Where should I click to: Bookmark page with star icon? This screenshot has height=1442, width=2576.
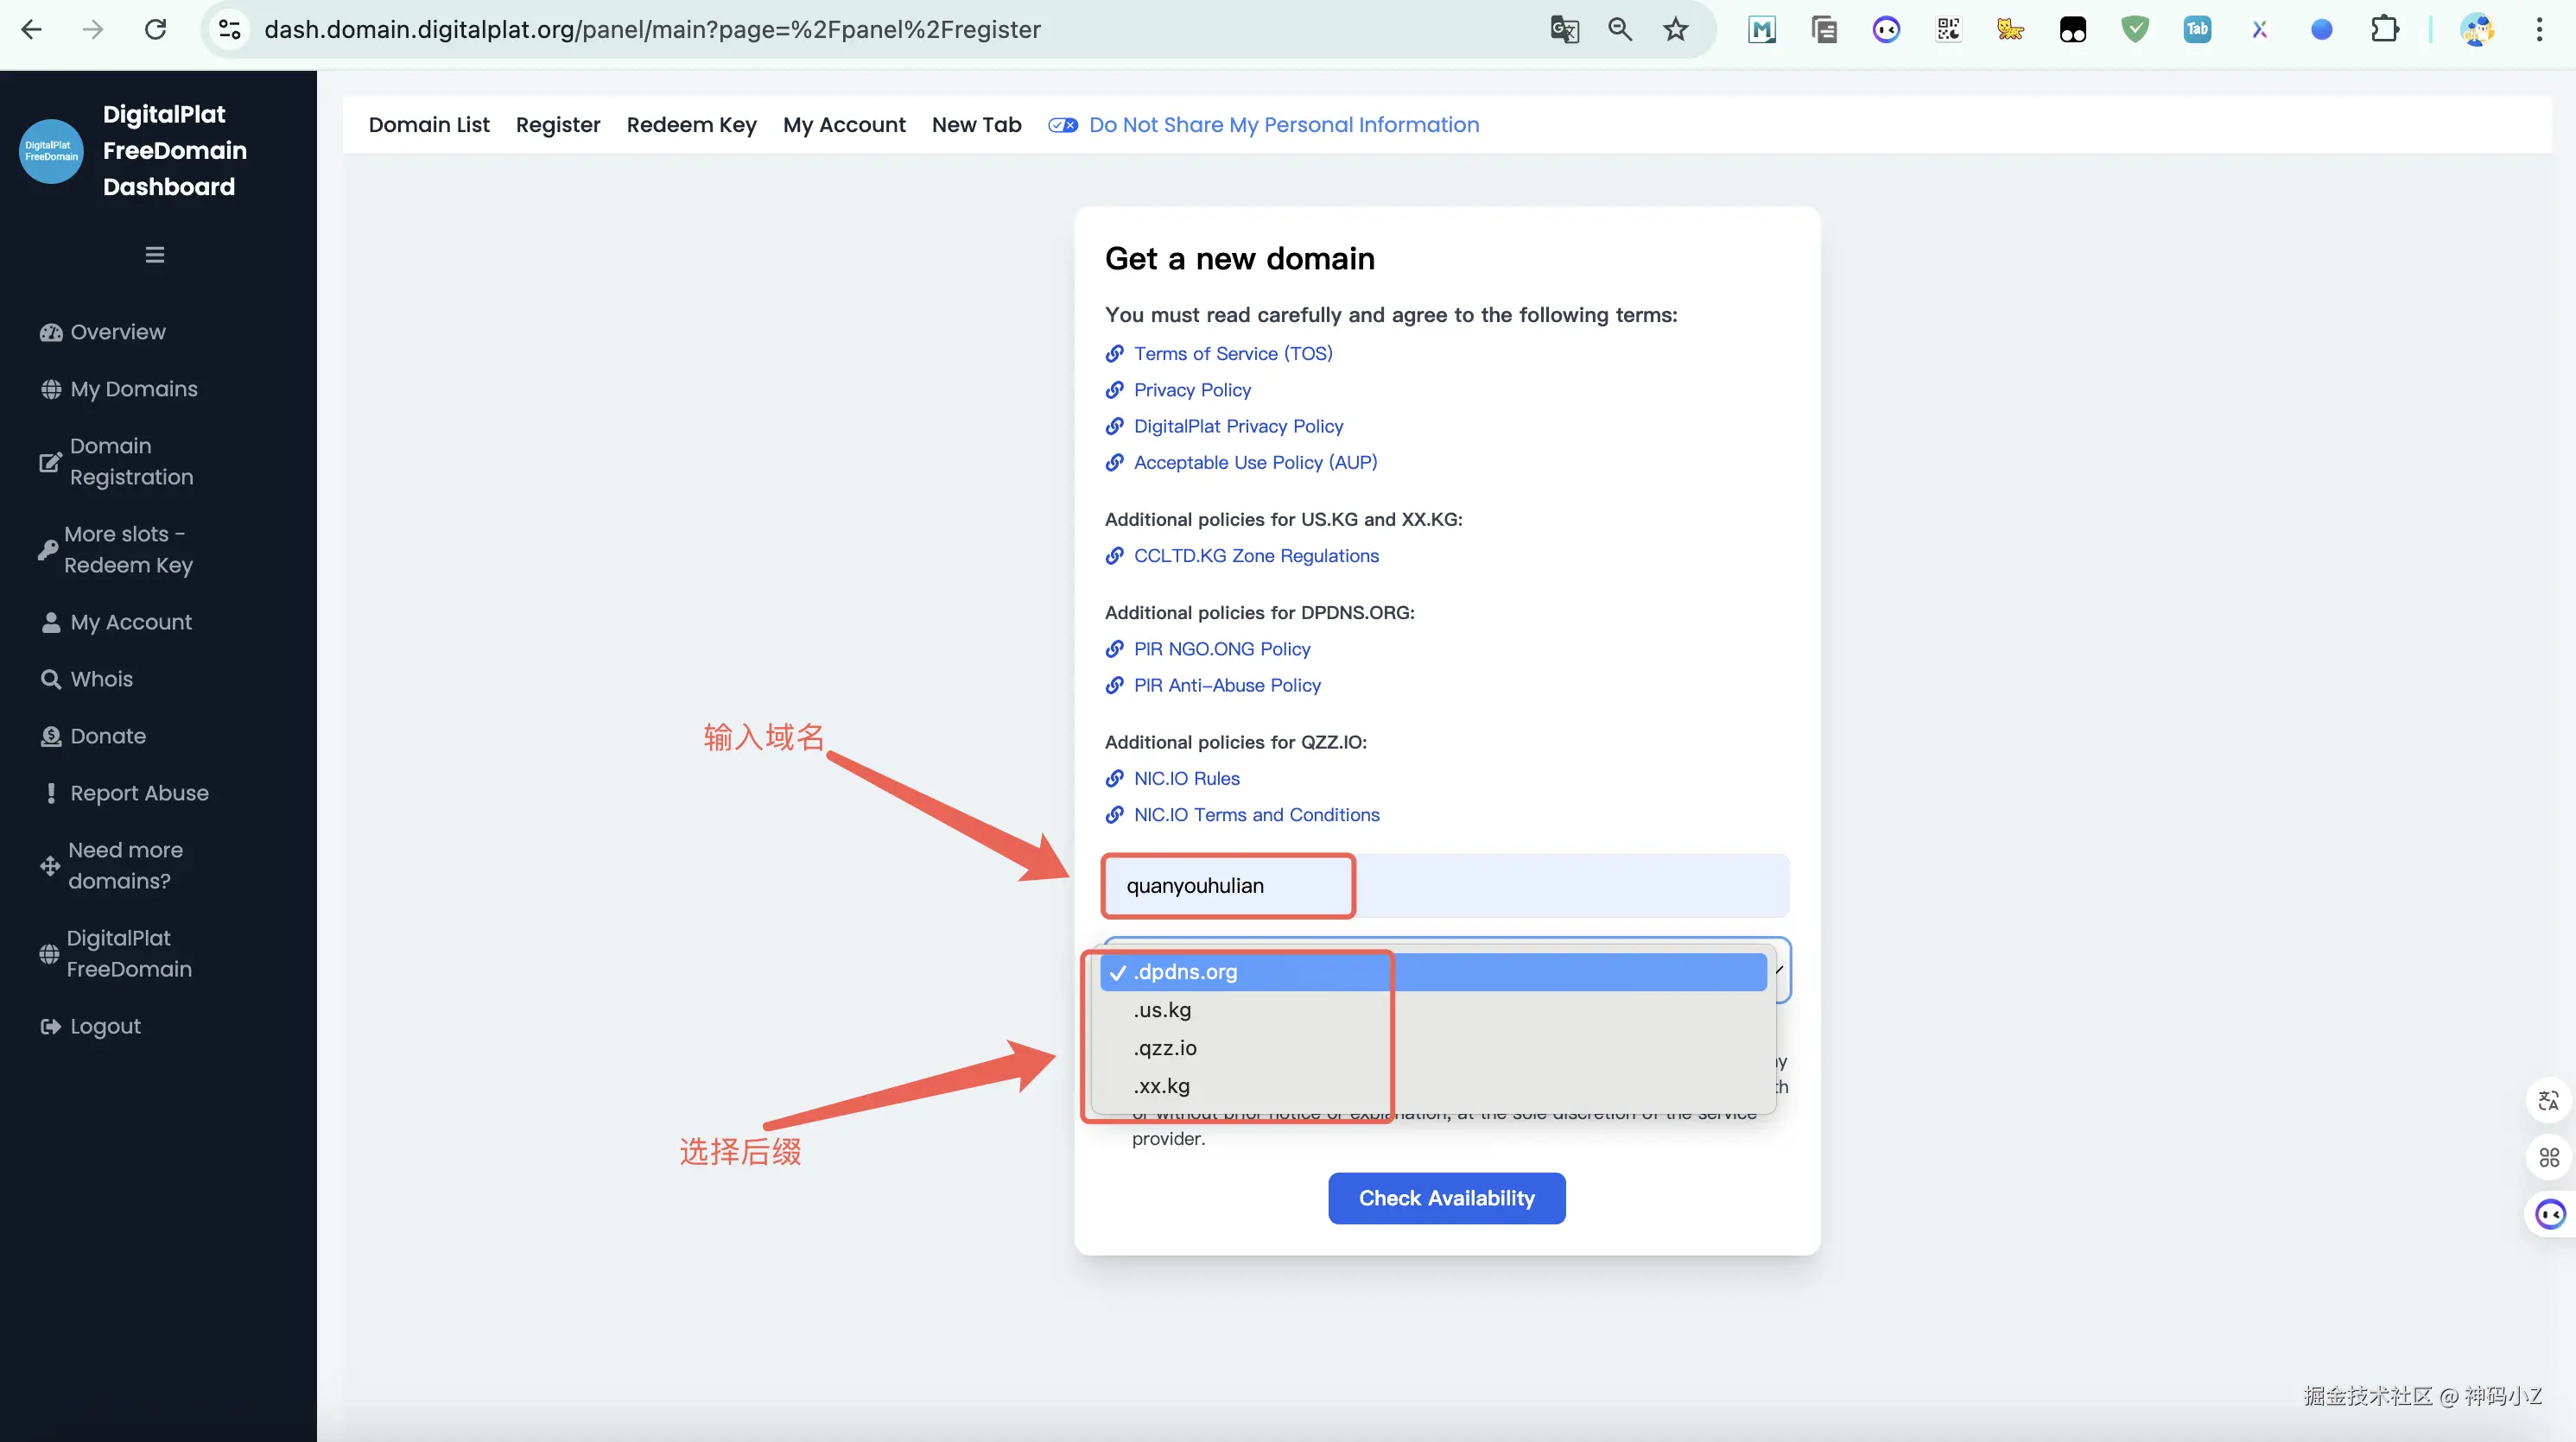(1676, 30)
